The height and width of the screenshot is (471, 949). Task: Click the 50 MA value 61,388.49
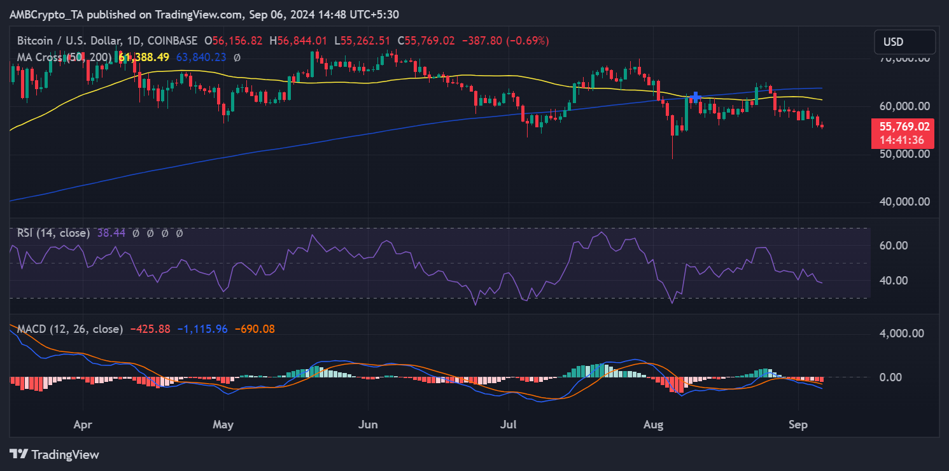click(144, 57)
